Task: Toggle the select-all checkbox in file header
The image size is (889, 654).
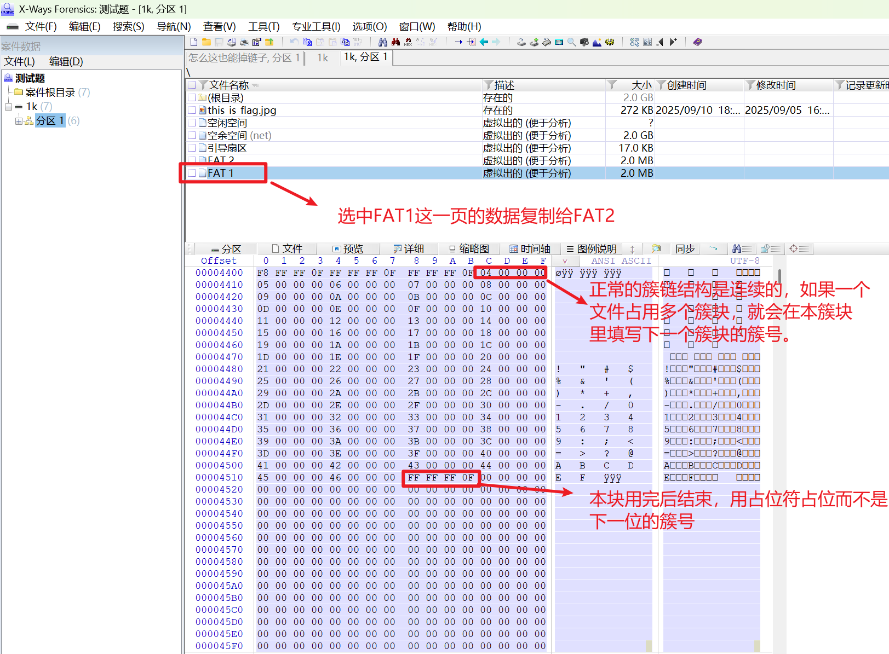Action: click(192, 85)
